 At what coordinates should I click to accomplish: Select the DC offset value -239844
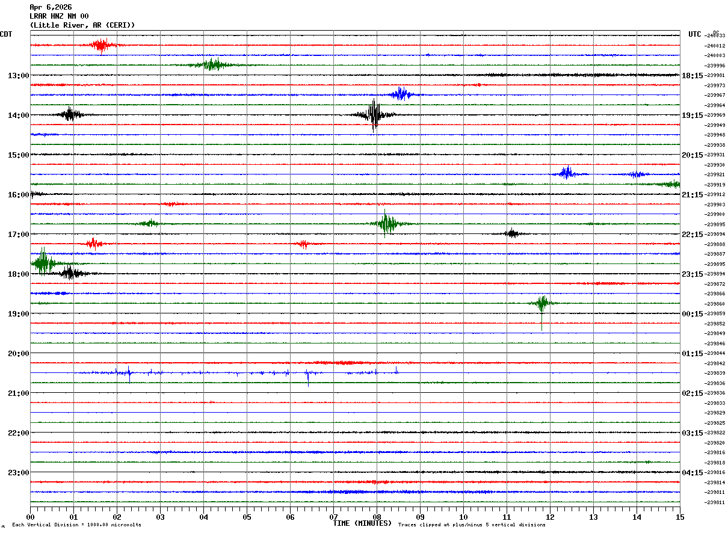715,354
